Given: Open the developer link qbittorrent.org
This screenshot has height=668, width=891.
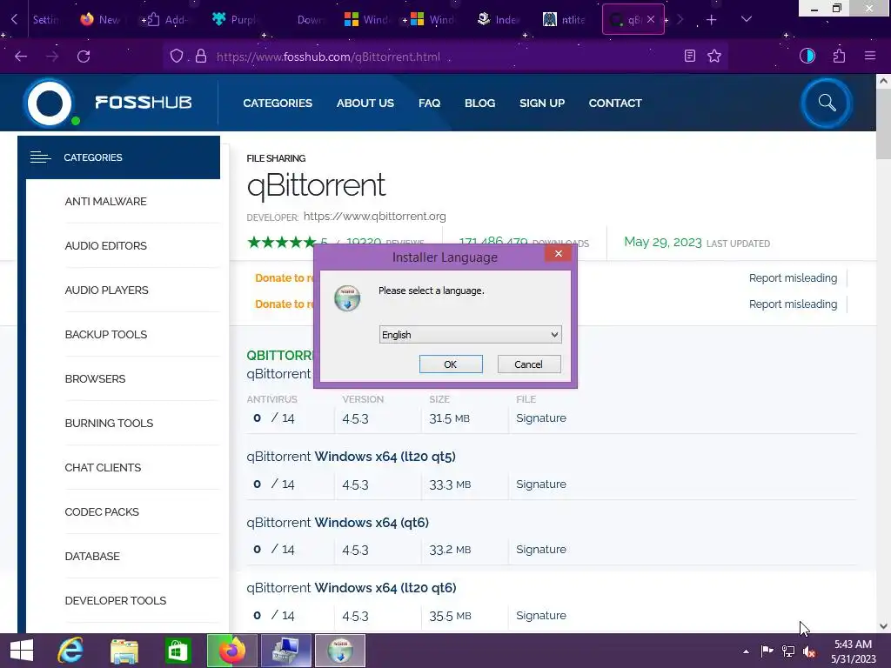Looking at the screenshot, I should [374, 217].
